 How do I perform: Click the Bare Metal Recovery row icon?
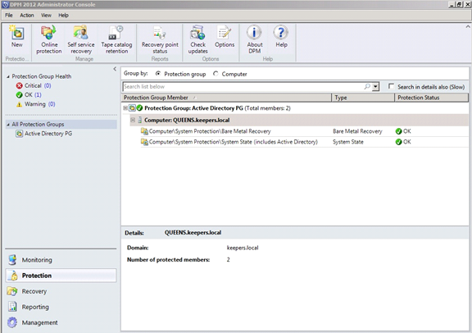[144, 131]
